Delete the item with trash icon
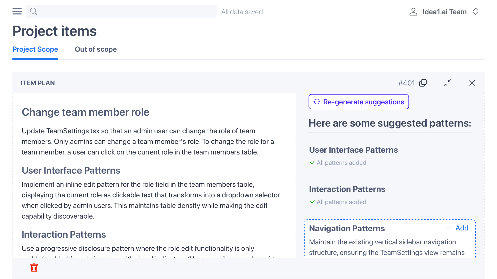 [x=34, y=268]
